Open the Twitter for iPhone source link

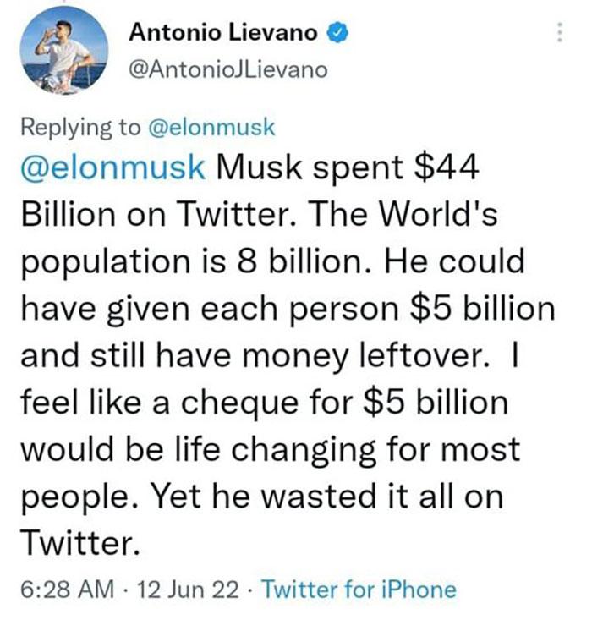[360, 589]
